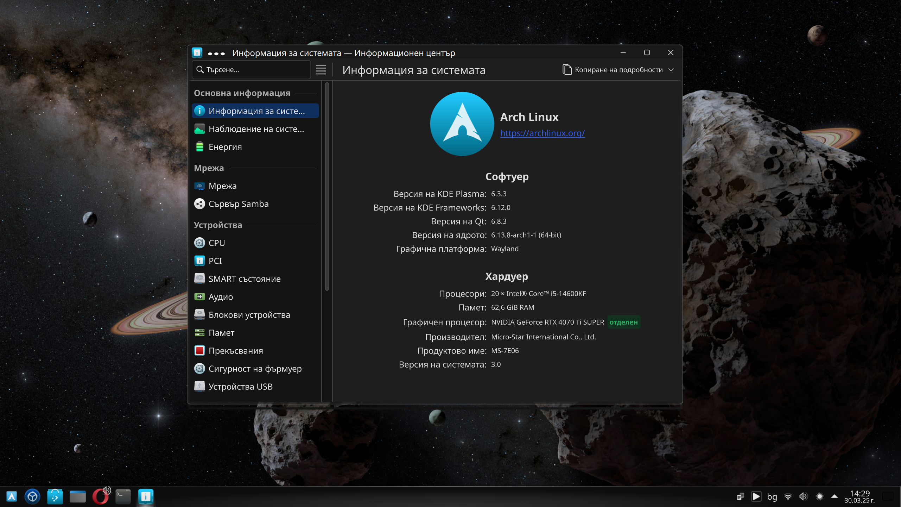
Task: Click the Основна информация section header
Action: click(x=242, y=93)
